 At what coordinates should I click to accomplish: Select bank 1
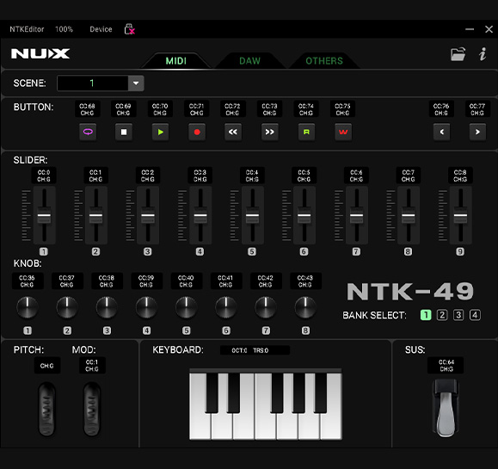(x=426, y=315)
